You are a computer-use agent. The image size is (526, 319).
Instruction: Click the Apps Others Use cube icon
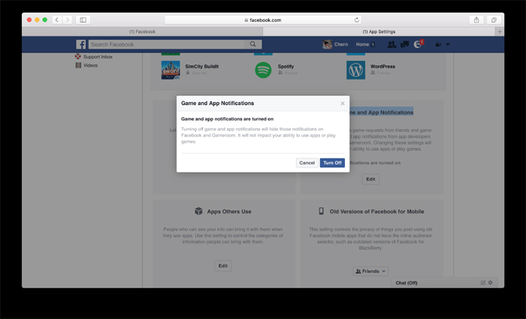(198, 211)
